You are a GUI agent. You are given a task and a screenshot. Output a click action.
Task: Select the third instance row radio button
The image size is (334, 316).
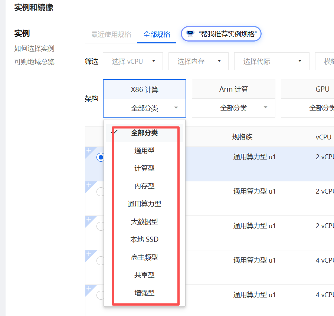point(100,226)
